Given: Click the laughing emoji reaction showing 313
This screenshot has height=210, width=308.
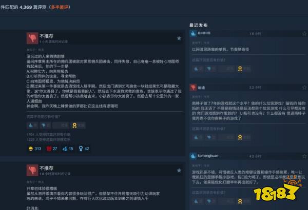Looking at the screenshot, I should pyautogui.click(x=35, y=149).
